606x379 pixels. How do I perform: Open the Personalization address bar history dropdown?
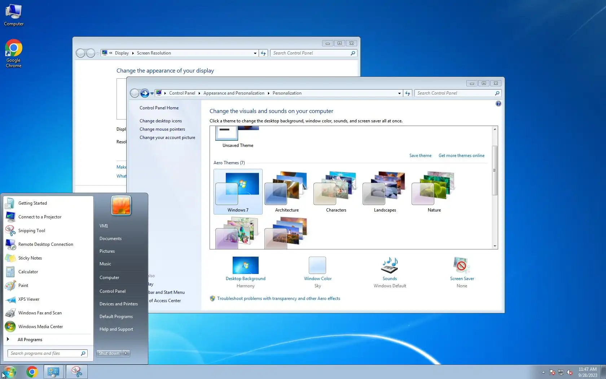[399, 93]
